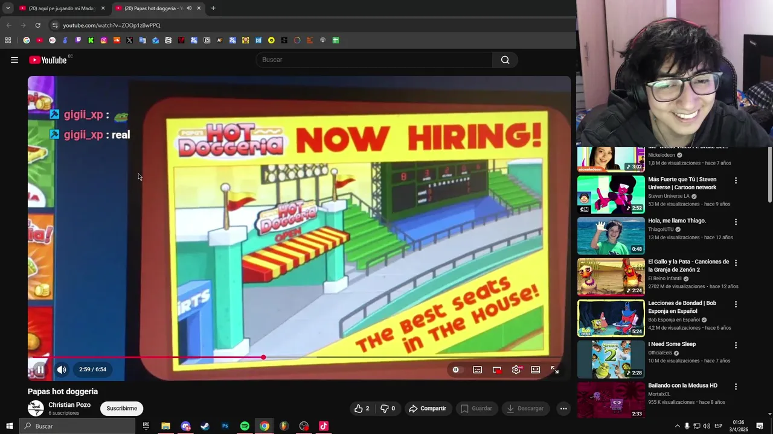Like the Papas hot doggeria video

click(x=362, y=408)
